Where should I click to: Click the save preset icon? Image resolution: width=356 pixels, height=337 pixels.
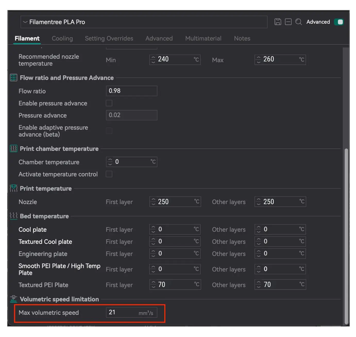(x=278, y=22)
